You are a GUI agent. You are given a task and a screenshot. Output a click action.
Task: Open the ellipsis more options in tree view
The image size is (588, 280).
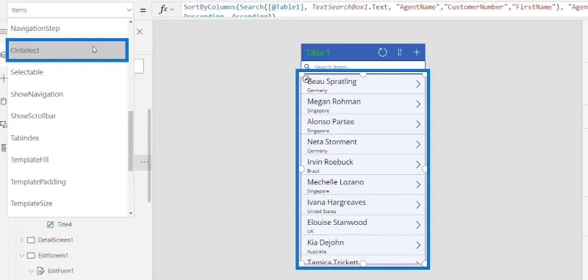(144, 162)
